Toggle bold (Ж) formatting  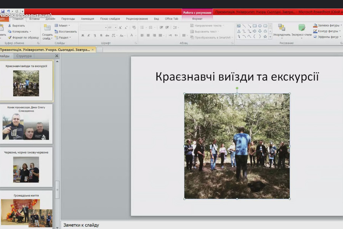(83, 35)
